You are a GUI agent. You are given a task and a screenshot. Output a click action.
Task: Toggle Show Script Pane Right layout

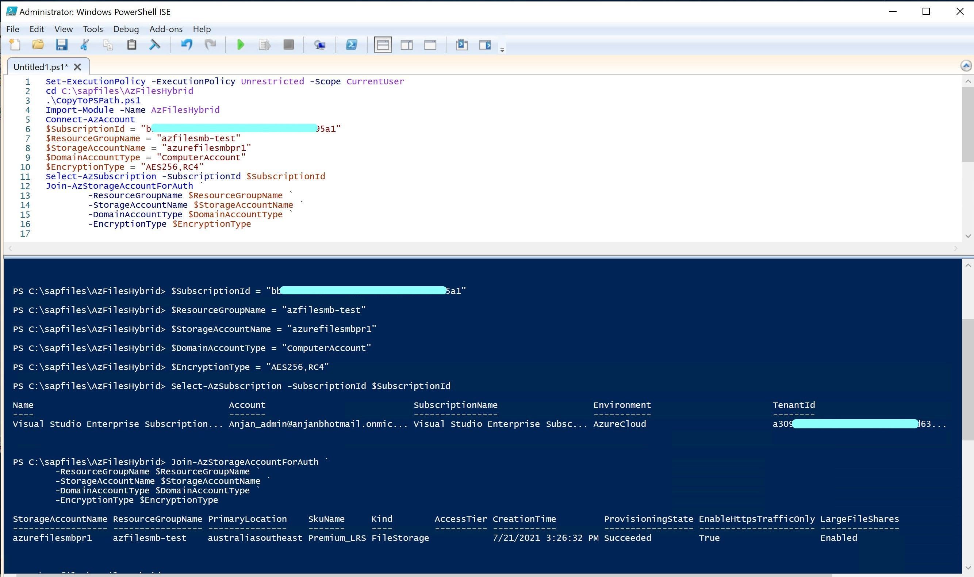point(407,45)
